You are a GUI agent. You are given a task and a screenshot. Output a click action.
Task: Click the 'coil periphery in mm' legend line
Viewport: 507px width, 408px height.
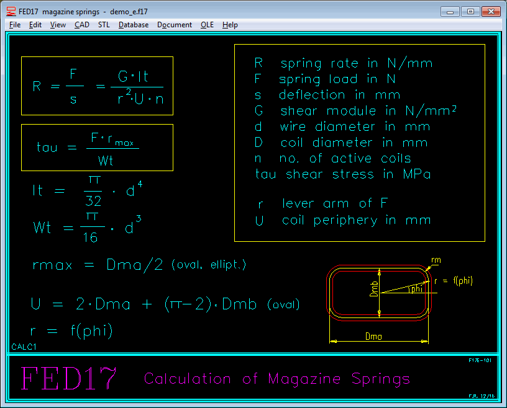tap(343, 221)
